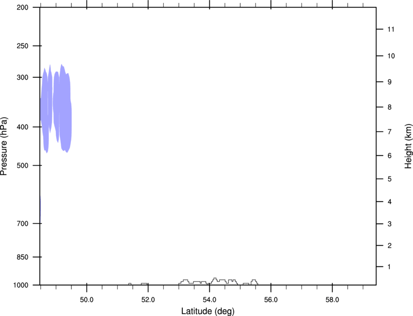Pick the 9 km height label

[390, 82]
